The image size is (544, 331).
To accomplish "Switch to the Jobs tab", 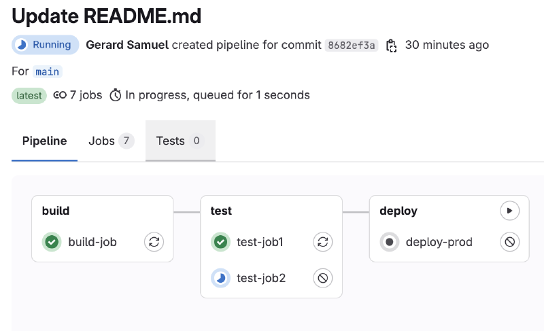I will [x=111, y=141].
